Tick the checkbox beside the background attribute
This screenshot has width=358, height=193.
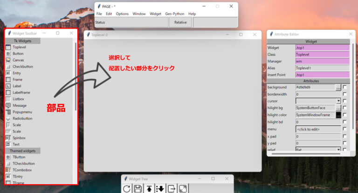click(345, 87)
